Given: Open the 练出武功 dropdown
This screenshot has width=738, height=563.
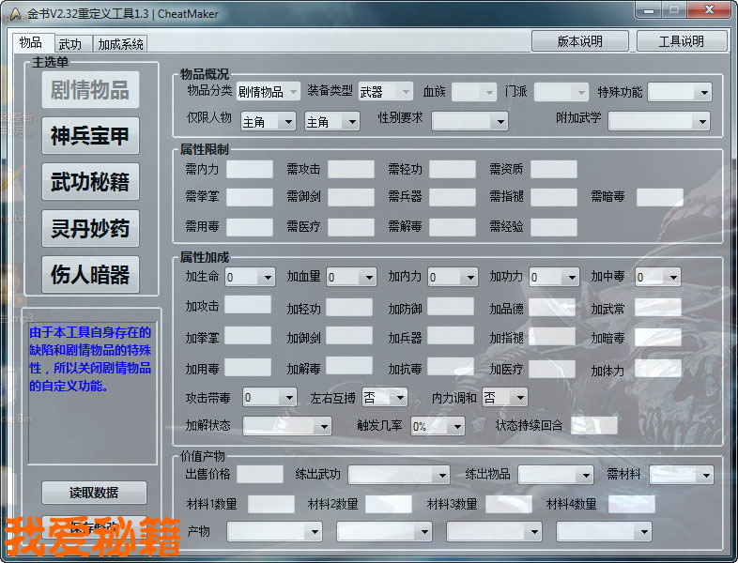Looking at the screenshot, I should coord(405,475).
